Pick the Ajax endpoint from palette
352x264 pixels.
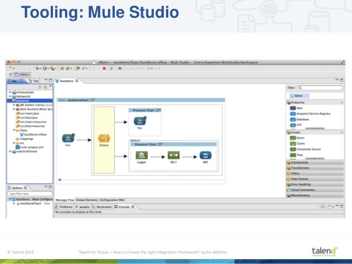coord(296,108)
